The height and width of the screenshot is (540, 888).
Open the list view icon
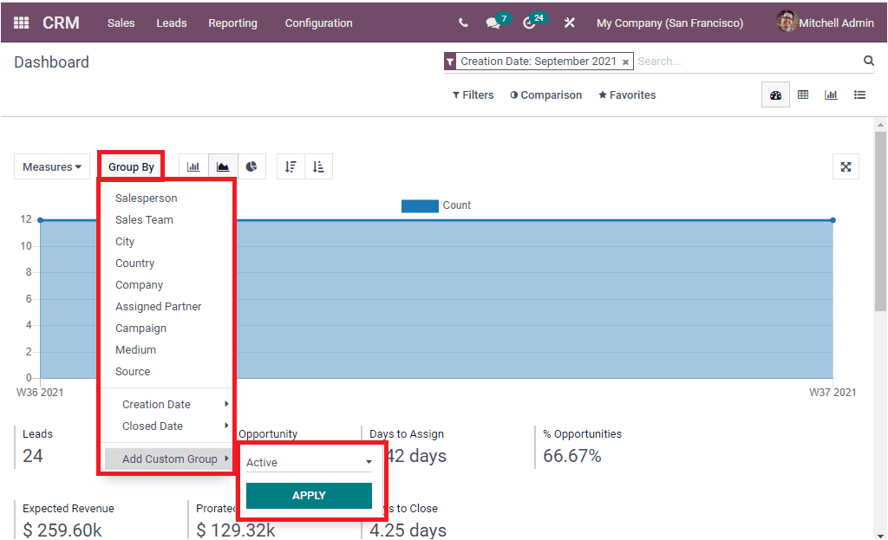point(859,94)
